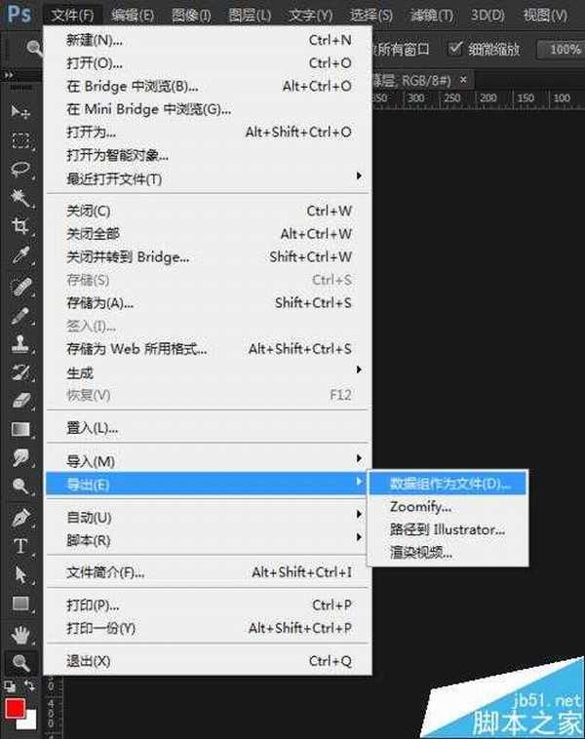Choose 打开(O)... menu item
Image resolution: width=585 pixels, height=739 pixels.
pos(207,63)
